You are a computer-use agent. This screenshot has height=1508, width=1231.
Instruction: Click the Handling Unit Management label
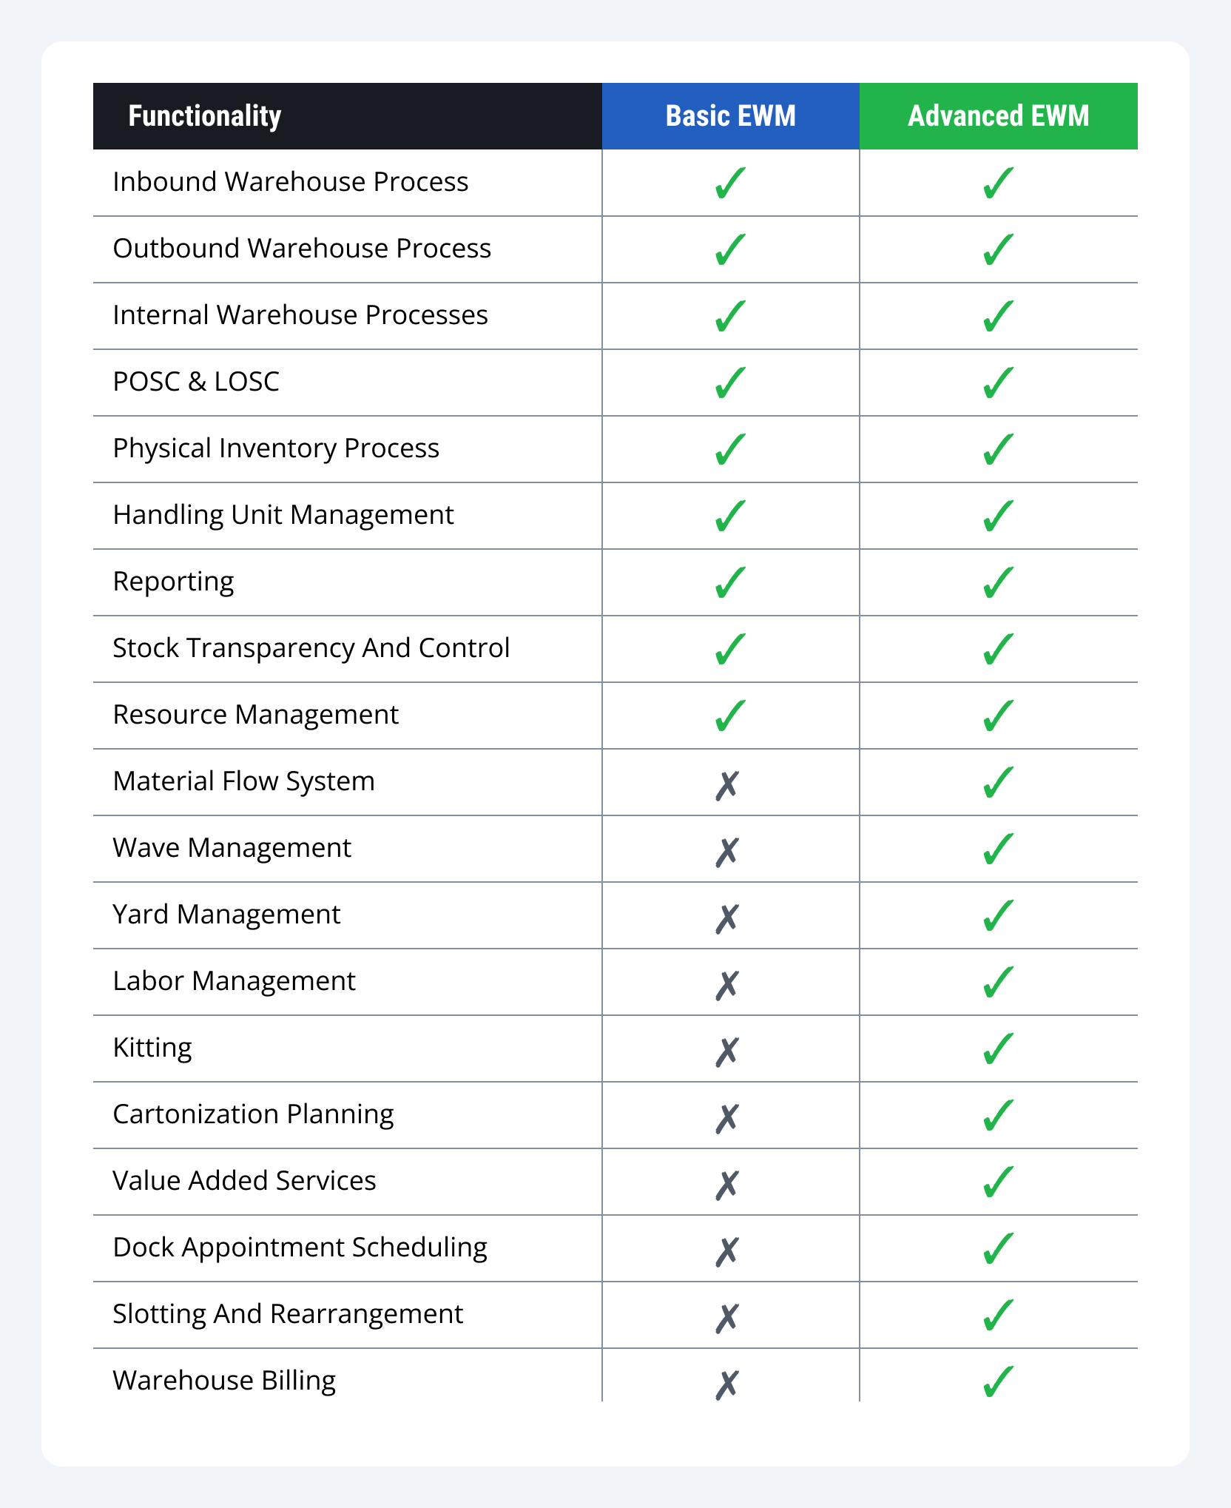click(x=283, y=515)
